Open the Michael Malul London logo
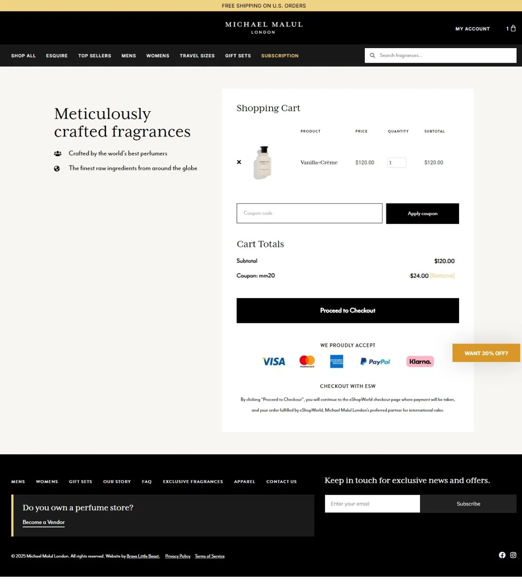Image resolution: width=522 pixels, height=587 pixels. 264,28
